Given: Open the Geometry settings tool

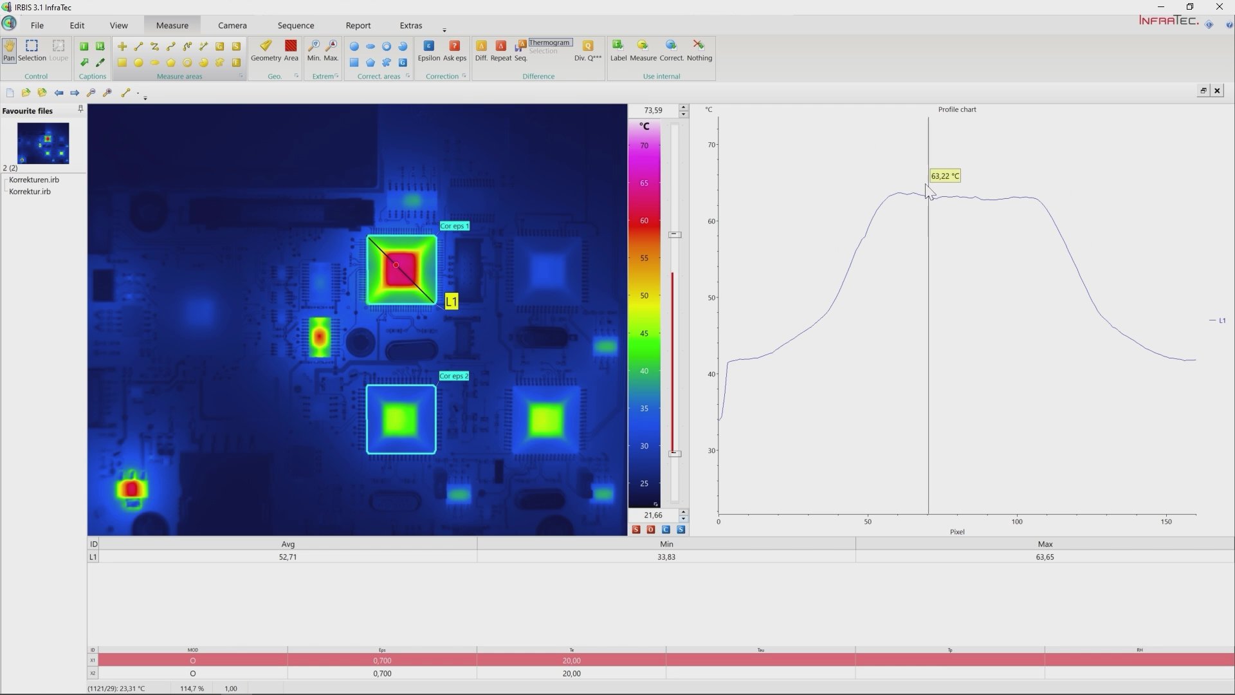Looking at the screenshot, I should 266,50.
